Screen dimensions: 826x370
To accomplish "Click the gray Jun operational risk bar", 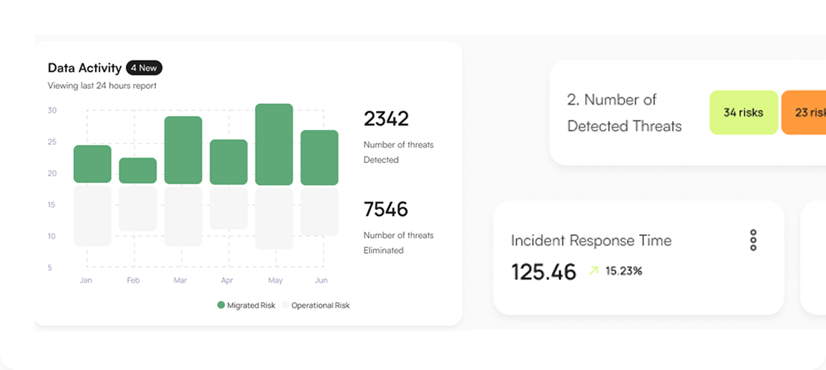I will tap(319, 212).
